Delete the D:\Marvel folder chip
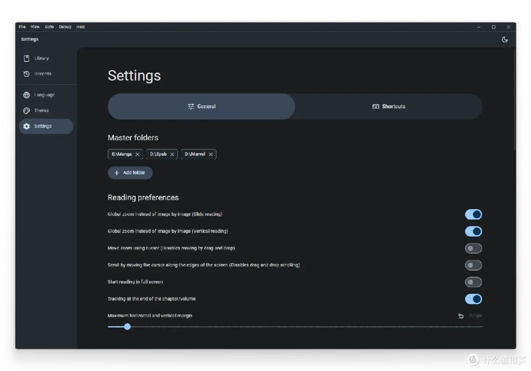Viewport: 531px width, 371px height. (210, 155)
